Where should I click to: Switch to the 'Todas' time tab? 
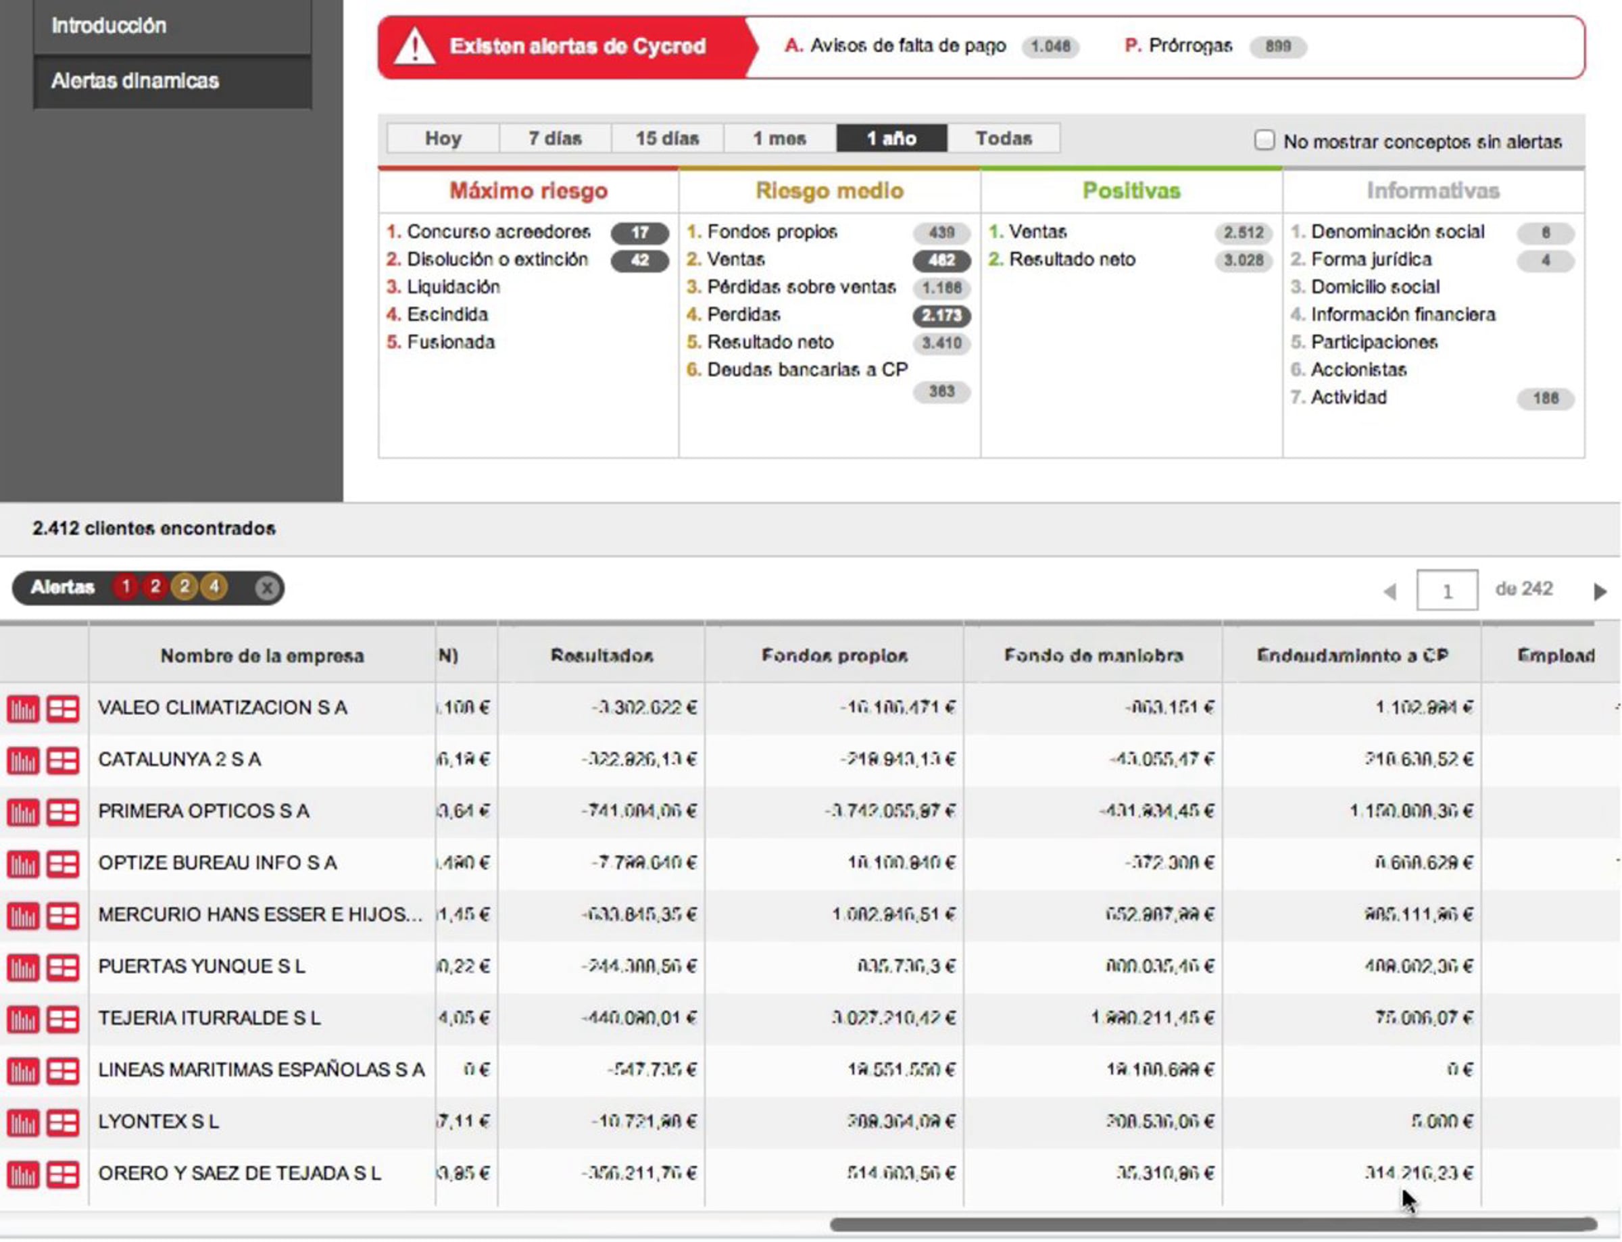click(1003, 139)
